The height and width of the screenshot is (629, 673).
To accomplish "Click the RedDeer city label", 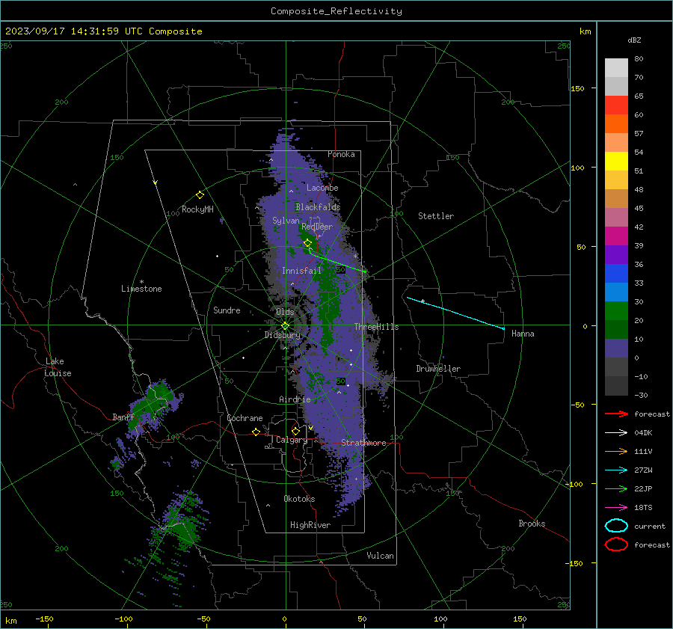I will coord(317,227).
